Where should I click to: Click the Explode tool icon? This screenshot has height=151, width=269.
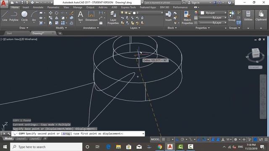coord(72,18)
